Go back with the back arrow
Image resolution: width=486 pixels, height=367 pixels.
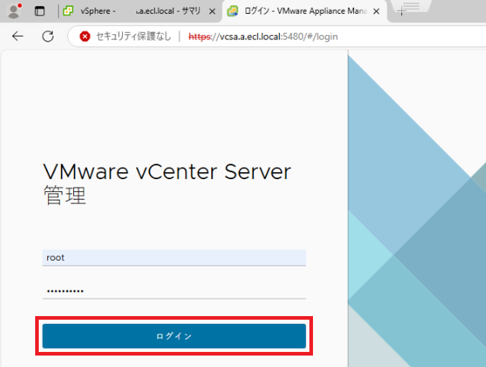[18, 37]
